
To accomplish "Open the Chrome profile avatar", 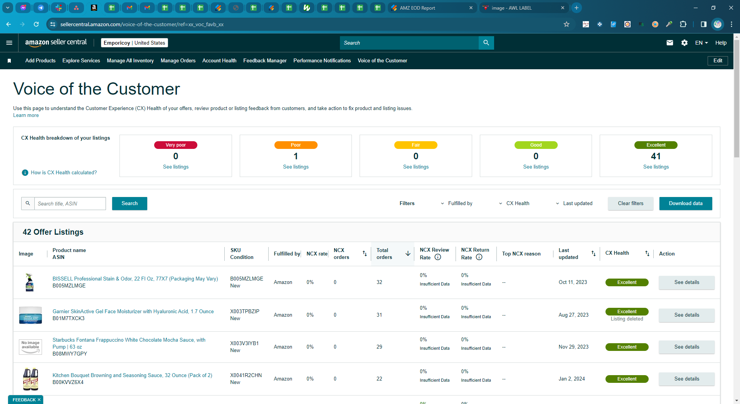I will coord(718,24).
